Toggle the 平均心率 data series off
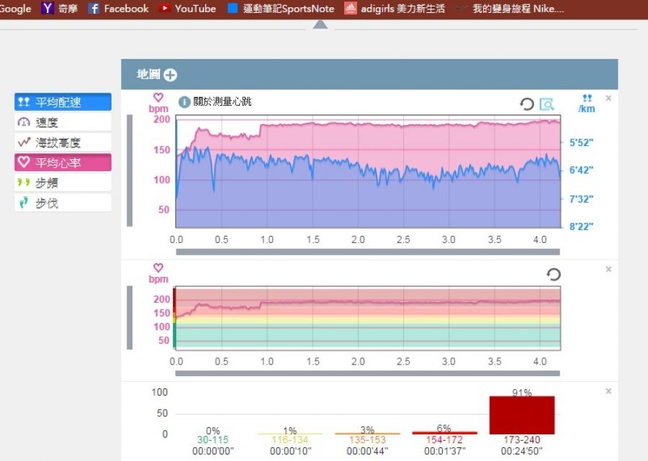 tap(63, 163)
